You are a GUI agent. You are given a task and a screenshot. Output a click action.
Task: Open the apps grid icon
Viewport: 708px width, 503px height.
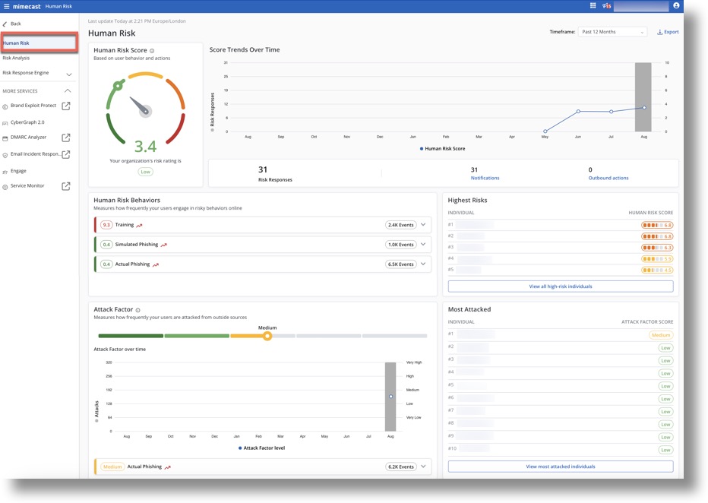[x=593, y=6]
